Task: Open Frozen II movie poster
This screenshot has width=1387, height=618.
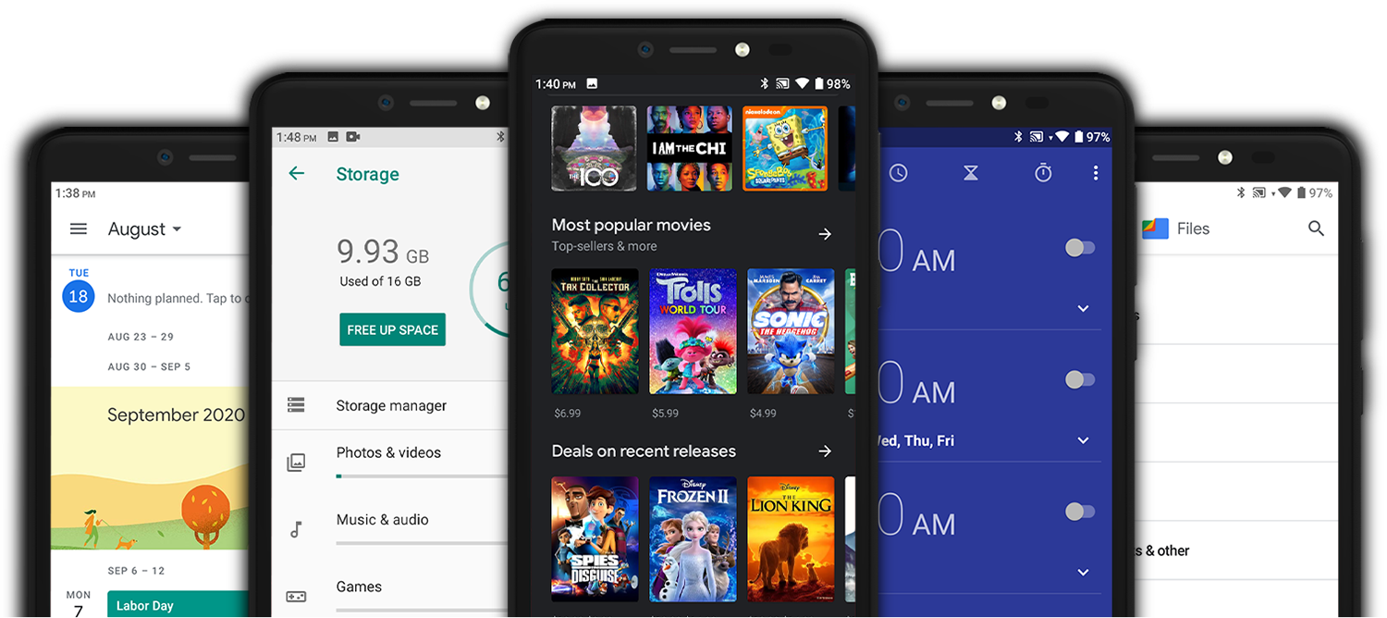Action: pos(693,539)
